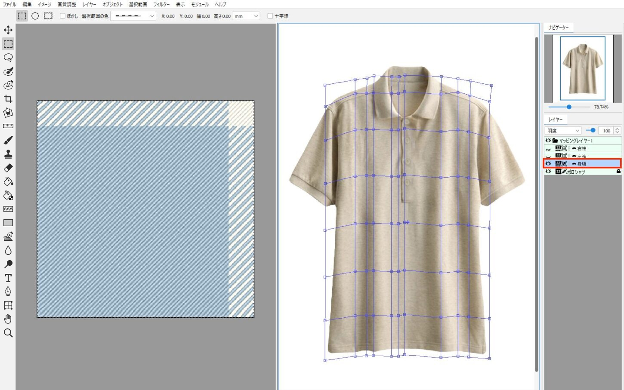Select the Move tool
The width and height of the screenshot is (624, 390).
[8, 30]
